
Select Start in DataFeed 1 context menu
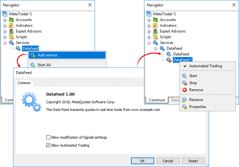point(207,76)
